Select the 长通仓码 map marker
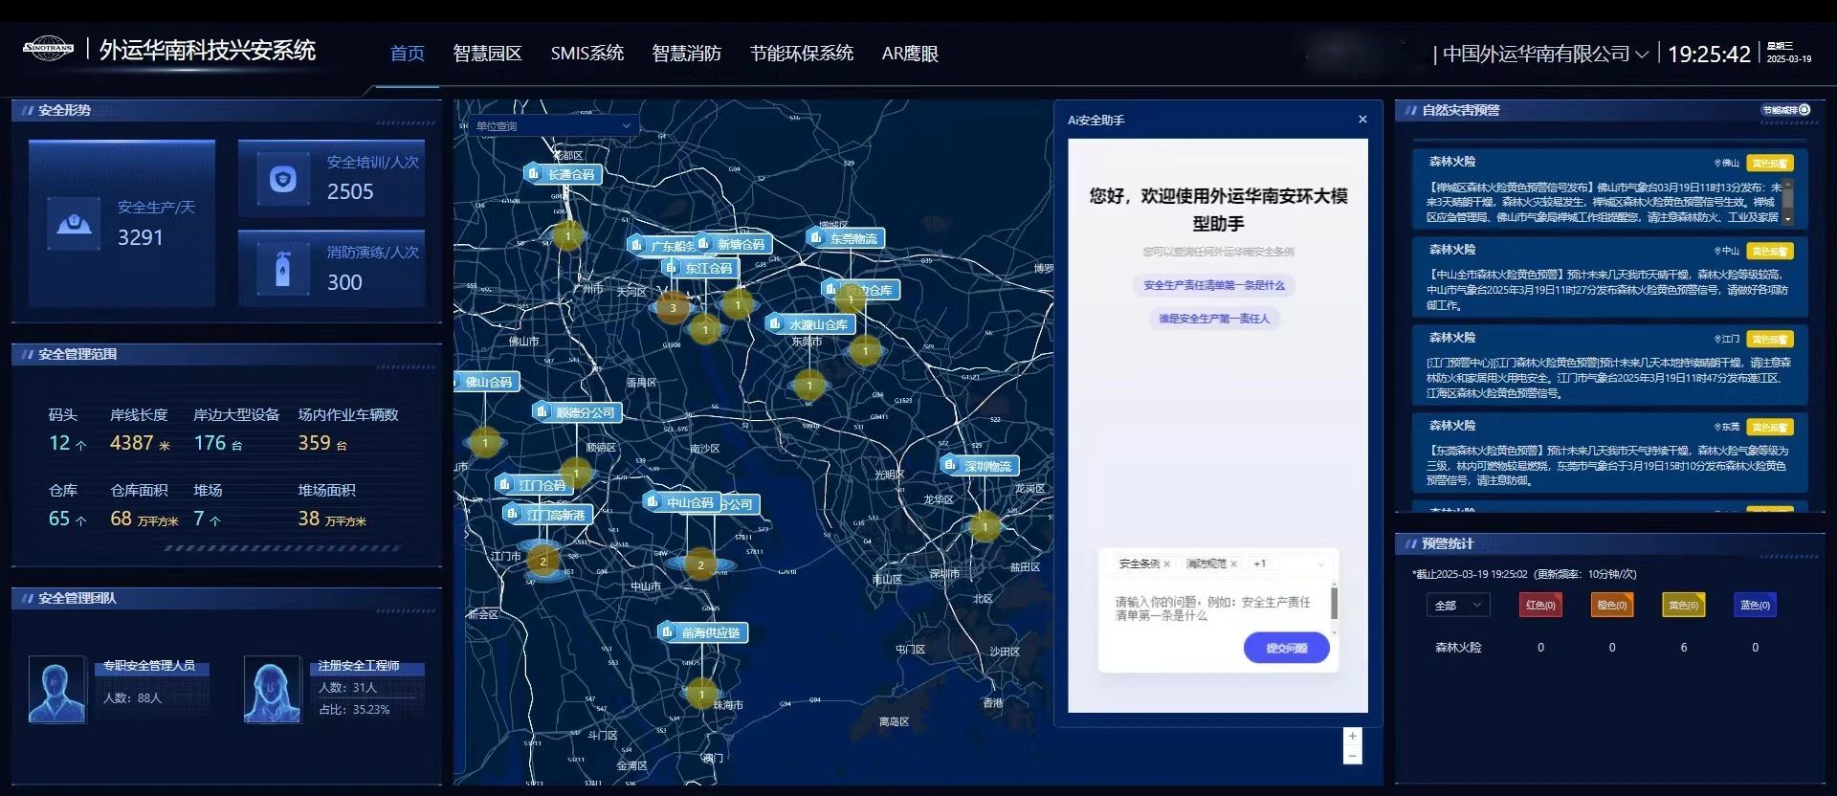 [x=564, y=174]
